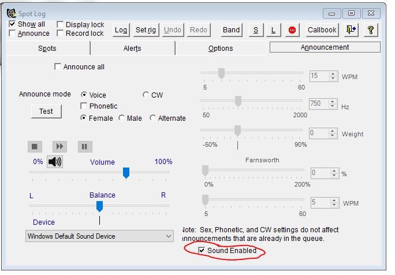
Task: Select the Announcement tab
Action: tap(325, 47)
